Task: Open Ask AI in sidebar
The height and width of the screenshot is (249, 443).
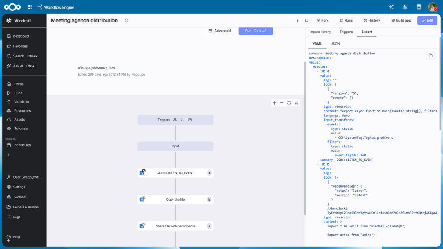Action: 24,66
